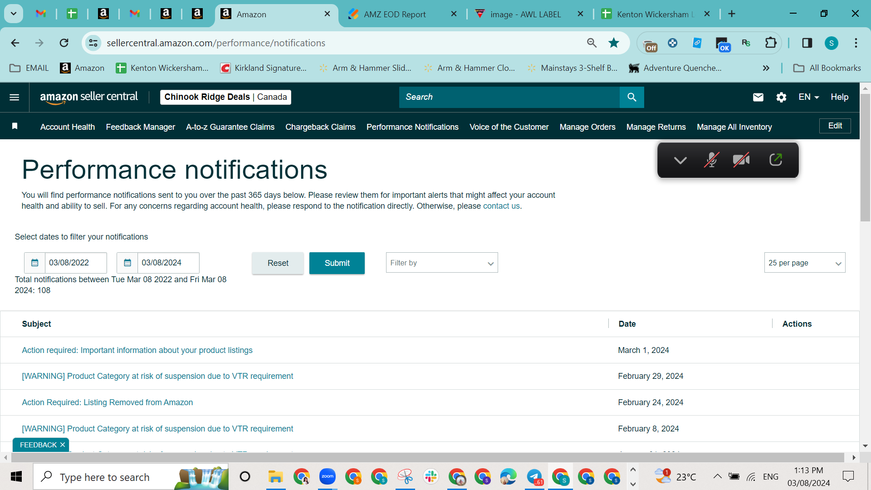
Task: Open A-to-z Guarantee Claims
Action: tap(230, 127)
